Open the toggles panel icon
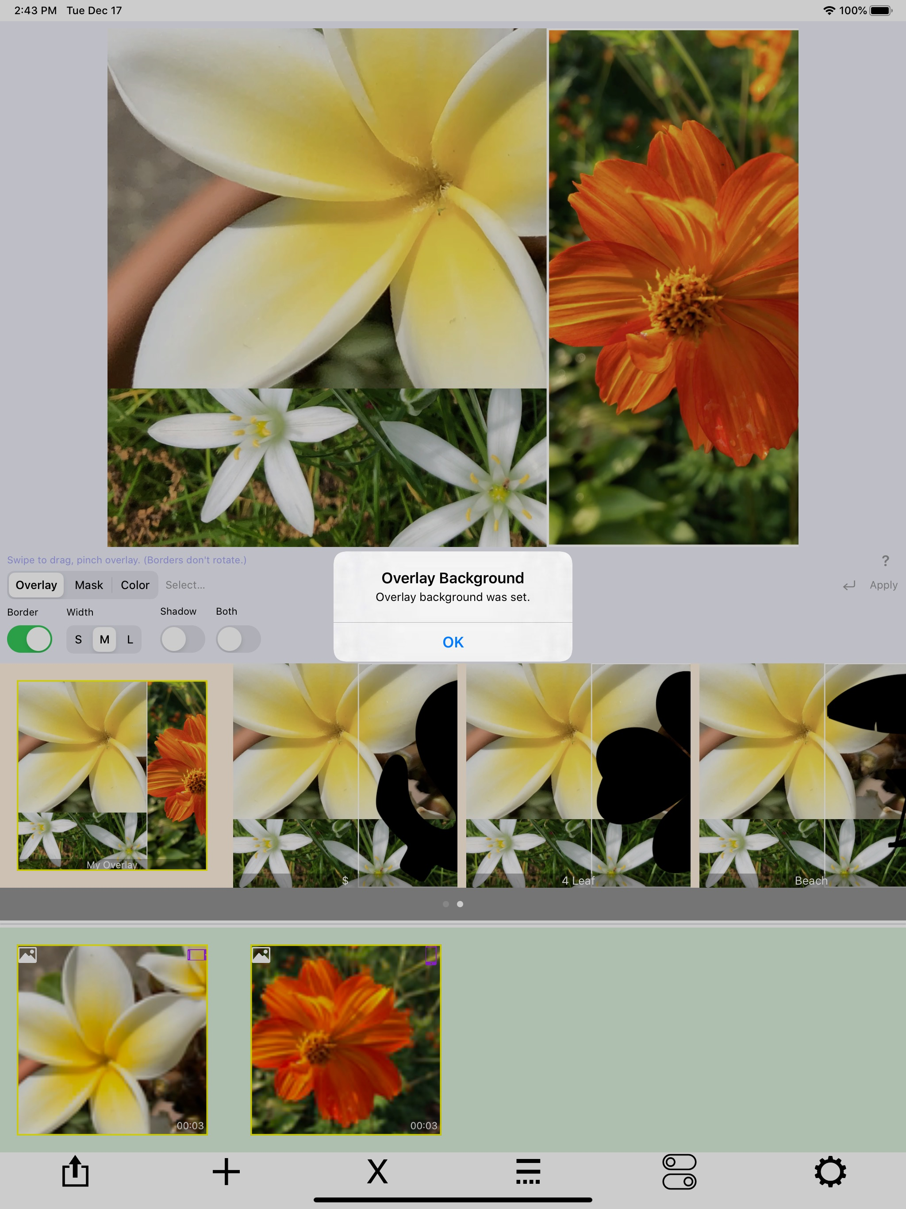The width and height of the screenshot is (906, 1209). [x=679, y=1171]
